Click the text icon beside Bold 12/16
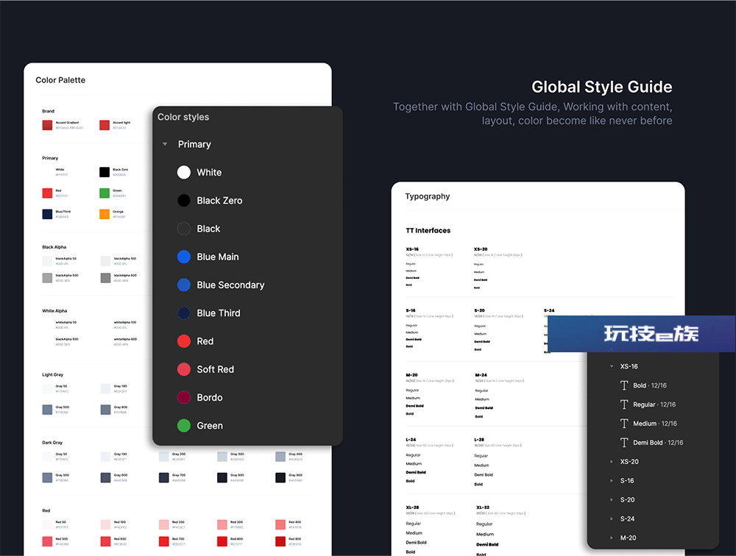The height and width of the screenshot is (556, 736). pyautogui.click(x=624, y=385)
